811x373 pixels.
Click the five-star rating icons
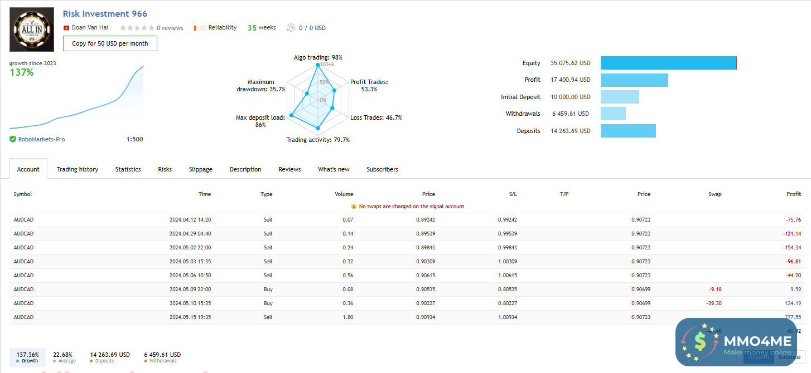point(137,28)
